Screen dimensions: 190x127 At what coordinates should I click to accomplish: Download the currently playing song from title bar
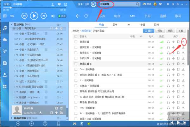53,4
